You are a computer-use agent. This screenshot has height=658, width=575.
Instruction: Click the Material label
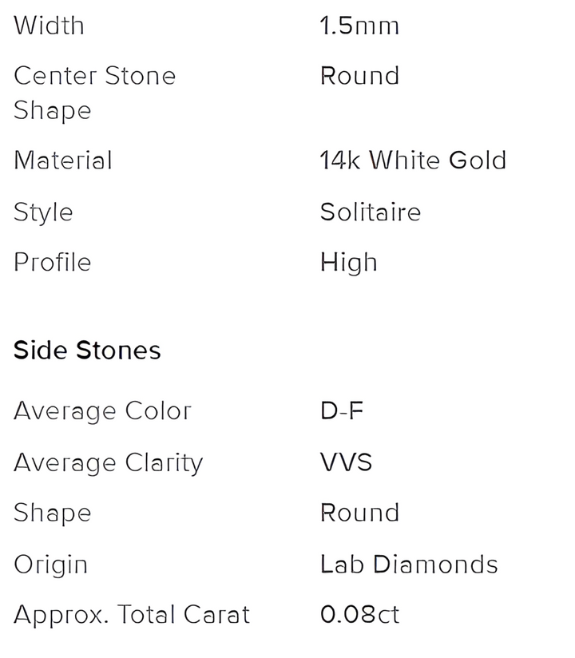63,161
